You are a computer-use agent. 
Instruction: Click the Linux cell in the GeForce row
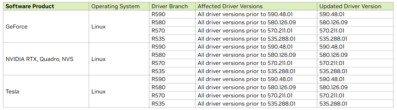98,27
